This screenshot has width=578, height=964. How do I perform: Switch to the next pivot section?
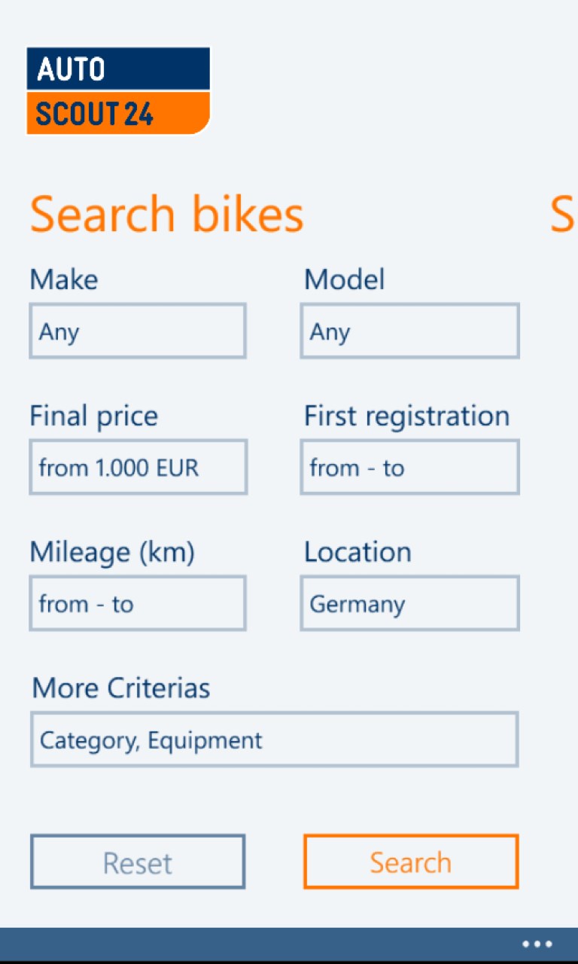(x=563, y=215)
